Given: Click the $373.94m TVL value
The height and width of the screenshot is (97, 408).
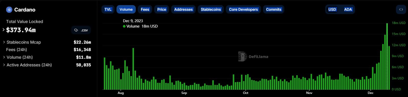Looking at the screenshot, I should (x=21, y=30).
